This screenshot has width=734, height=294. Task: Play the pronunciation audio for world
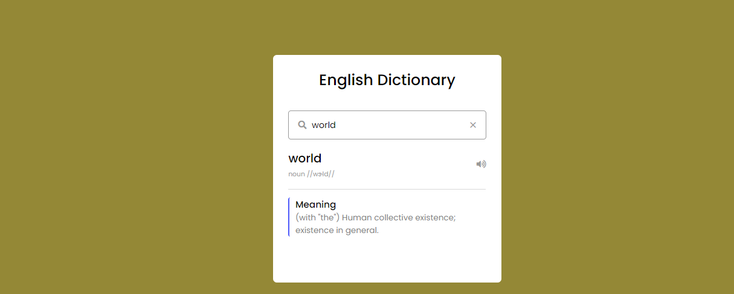coord(481,164)
